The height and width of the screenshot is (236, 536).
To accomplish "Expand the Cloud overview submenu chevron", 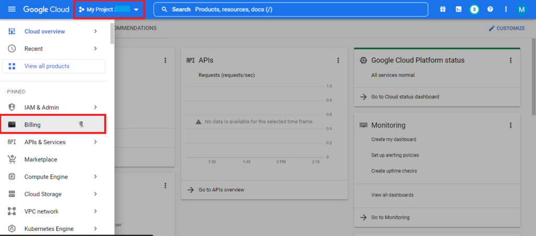I will click(95, 31).
